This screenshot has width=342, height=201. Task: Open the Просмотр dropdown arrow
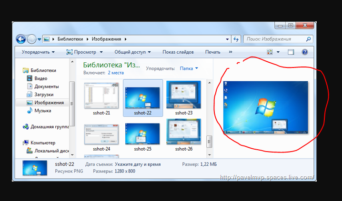point(101,52)
